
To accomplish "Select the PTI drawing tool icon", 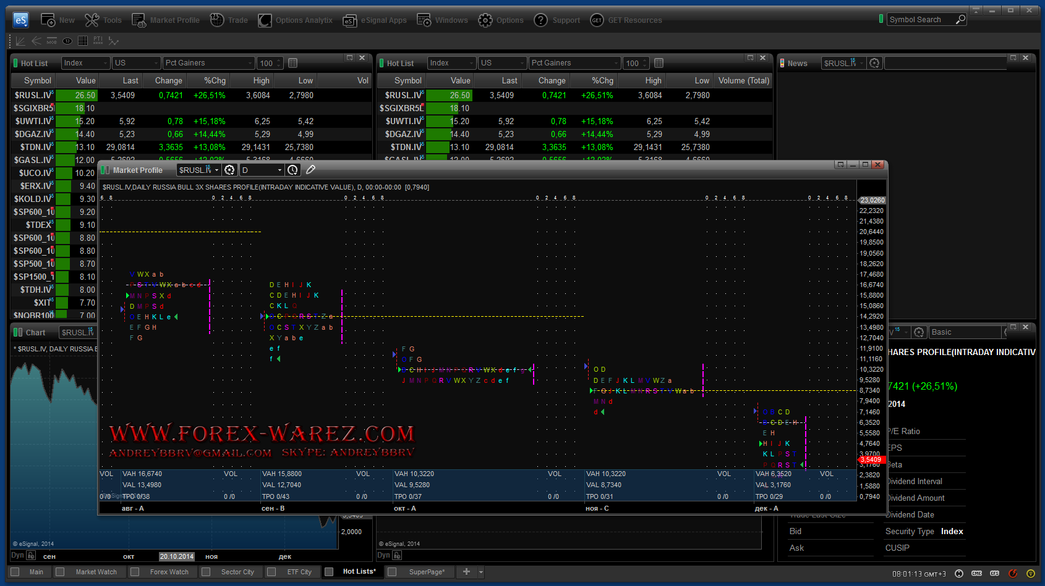I will click(98, 41).
